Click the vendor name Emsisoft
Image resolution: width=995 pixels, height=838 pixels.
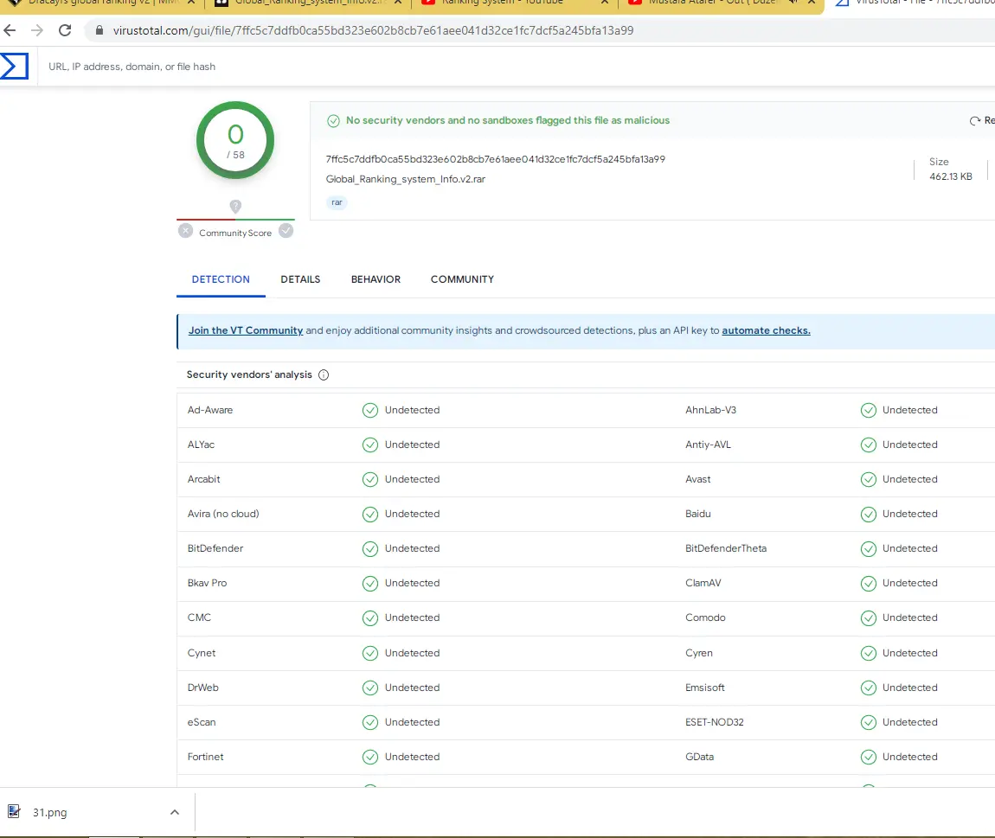705,688
